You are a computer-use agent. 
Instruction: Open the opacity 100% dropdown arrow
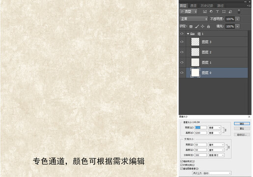(x=237, y=19)
